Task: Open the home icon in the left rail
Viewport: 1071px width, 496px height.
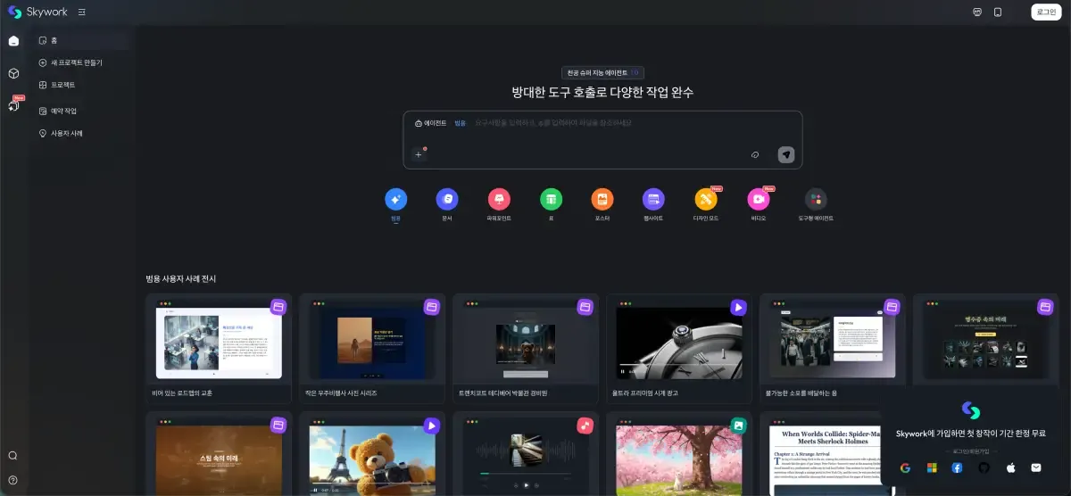Action: click(13, 41)
